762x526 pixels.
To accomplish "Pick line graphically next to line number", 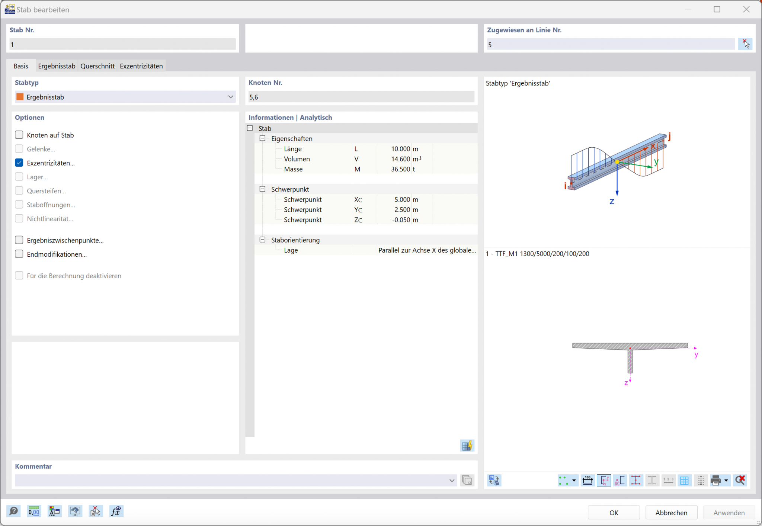I will pos(746,44).
